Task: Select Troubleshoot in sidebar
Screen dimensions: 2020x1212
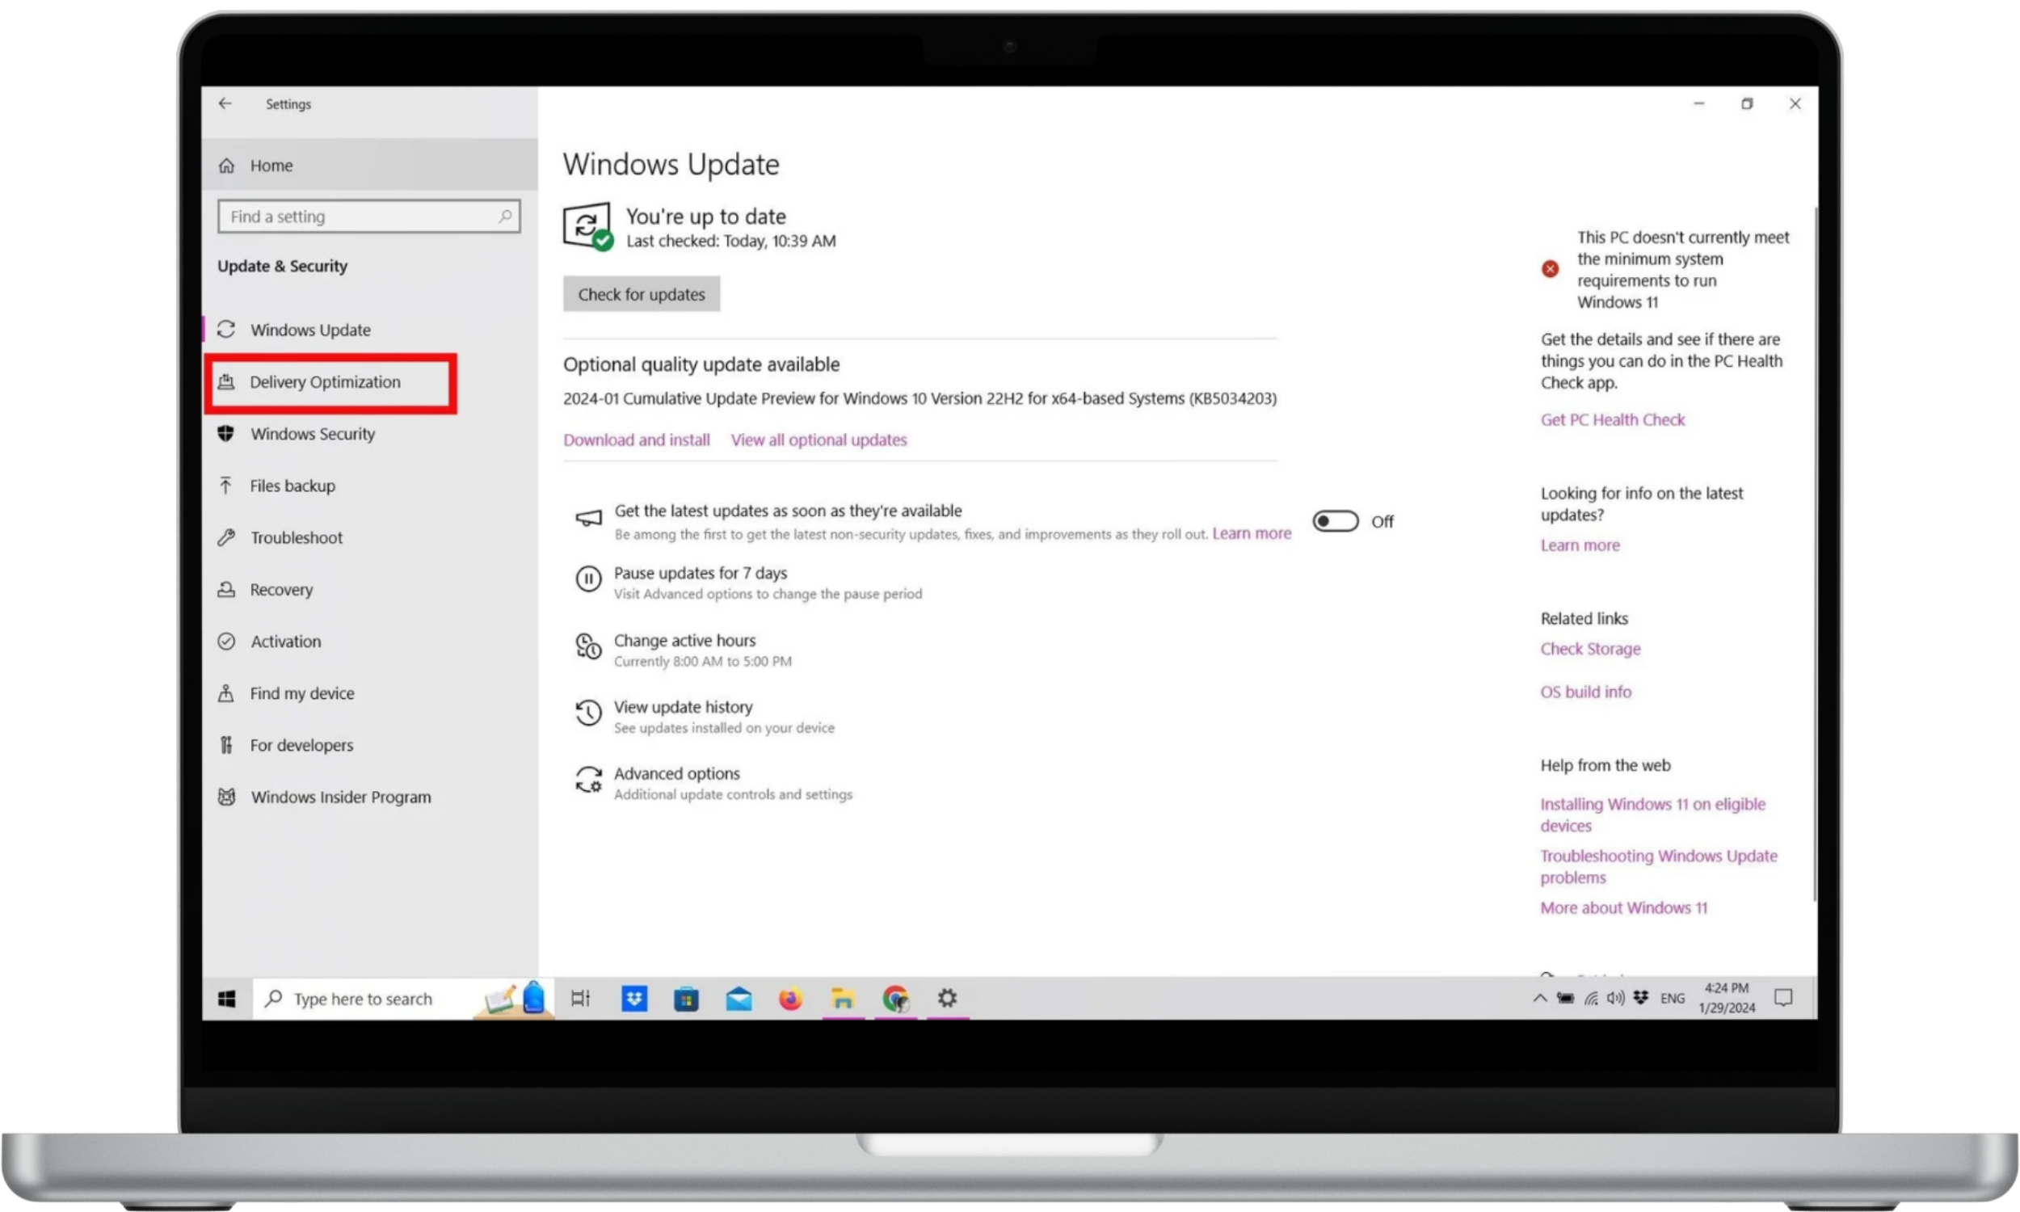Action: [x=297, y=537]
